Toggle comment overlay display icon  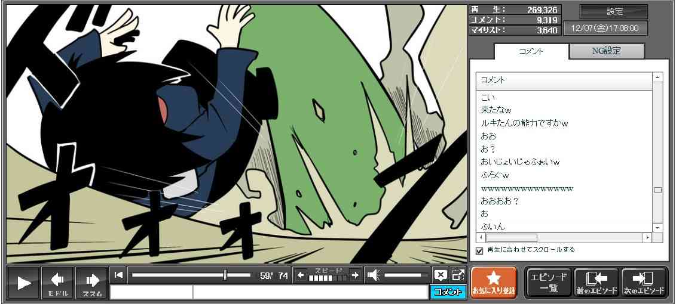[x=441, y=275]
